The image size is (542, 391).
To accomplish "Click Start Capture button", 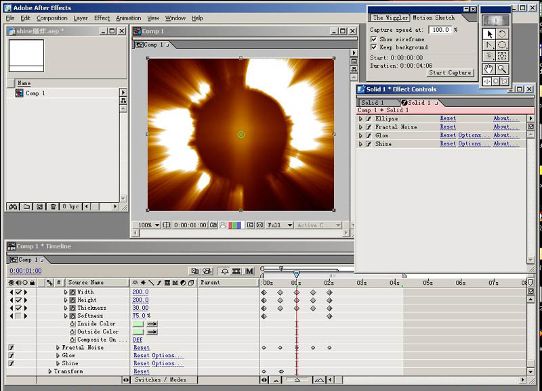I will point(450,72).
